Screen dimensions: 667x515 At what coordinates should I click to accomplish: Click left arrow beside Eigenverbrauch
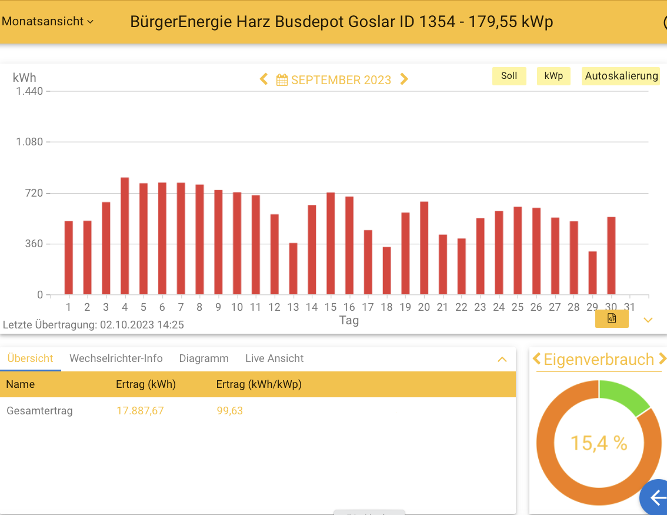pyautogui.click(x=536, y=359)
